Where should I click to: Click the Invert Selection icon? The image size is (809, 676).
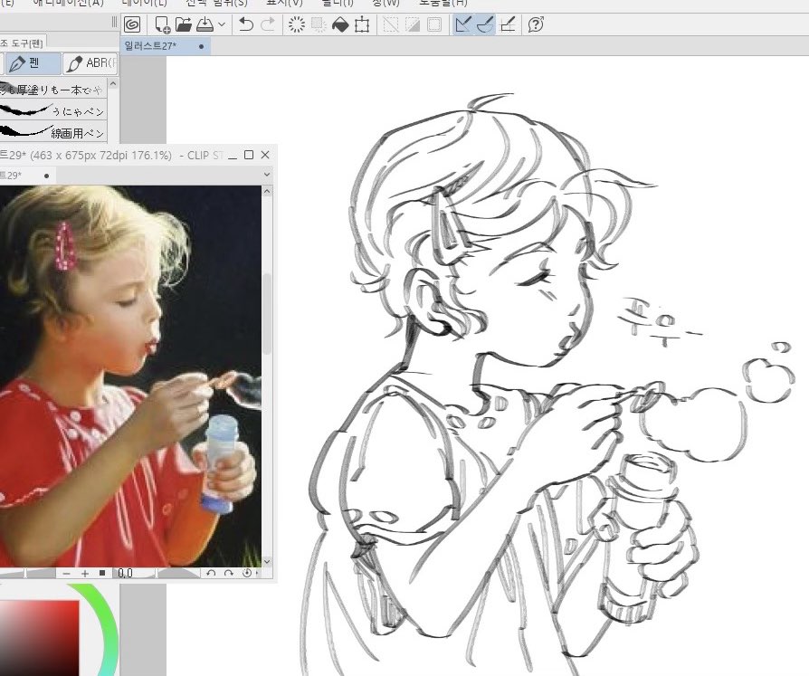click(413, 24)
